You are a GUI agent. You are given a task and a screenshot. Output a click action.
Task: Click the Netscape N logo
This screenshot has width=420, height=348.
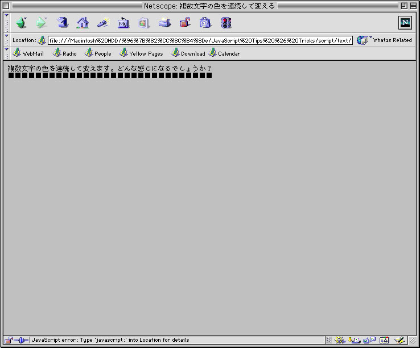(x=405, y=23)
